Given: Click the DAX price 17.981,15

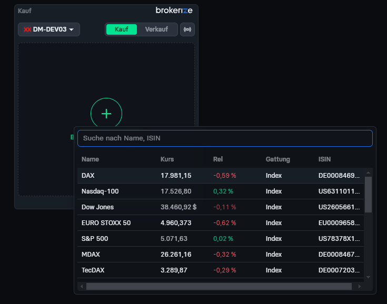Looking at the screenshot, I should coord(176,176).
